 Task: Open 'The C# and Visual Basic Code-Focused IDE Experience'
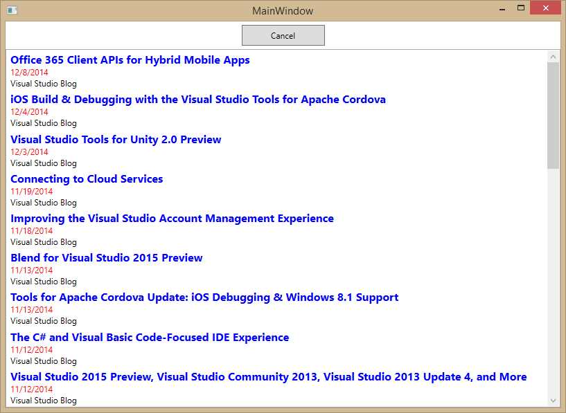150,337
